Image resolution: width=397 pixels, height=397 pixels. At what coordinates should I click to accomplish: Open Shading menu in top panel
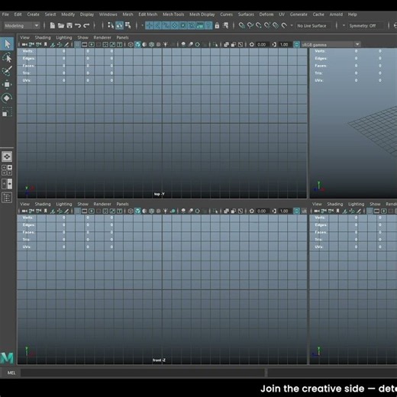click(x=43, y=37)
